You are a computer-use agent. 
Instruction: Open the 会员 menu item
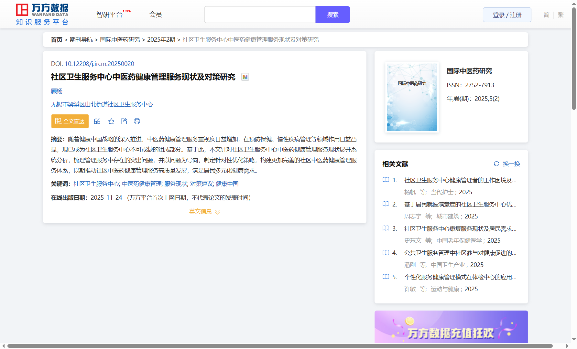coord(156,15)
